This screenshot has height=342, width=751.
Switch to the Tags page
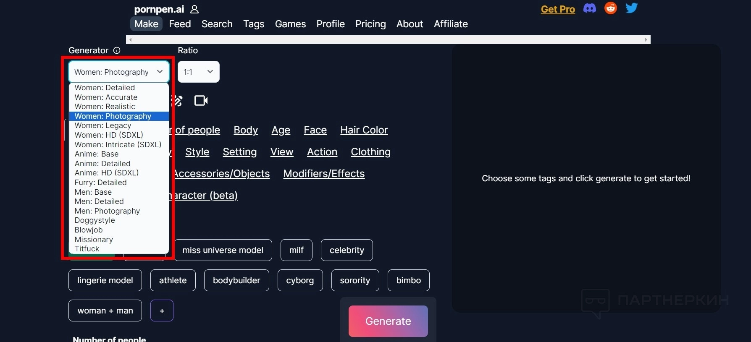pos(254,24)
